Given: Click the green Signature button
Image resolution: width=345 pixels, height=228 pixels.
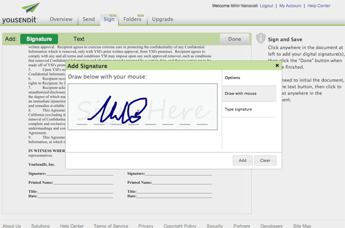Looking at the screenshot, I should click(x=39, y=39).
